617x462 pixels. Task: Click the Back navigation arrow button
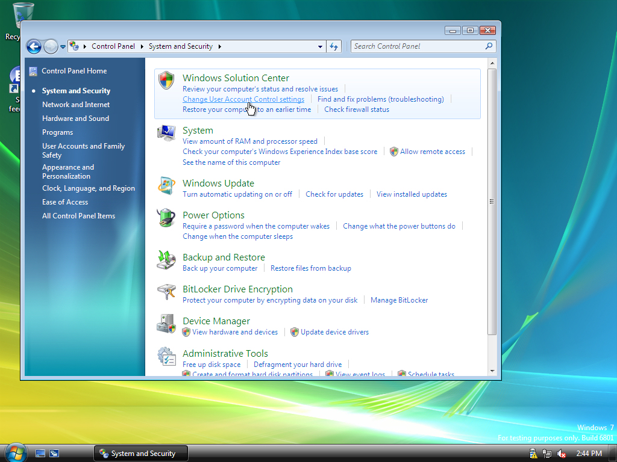(x=34, y=46)
